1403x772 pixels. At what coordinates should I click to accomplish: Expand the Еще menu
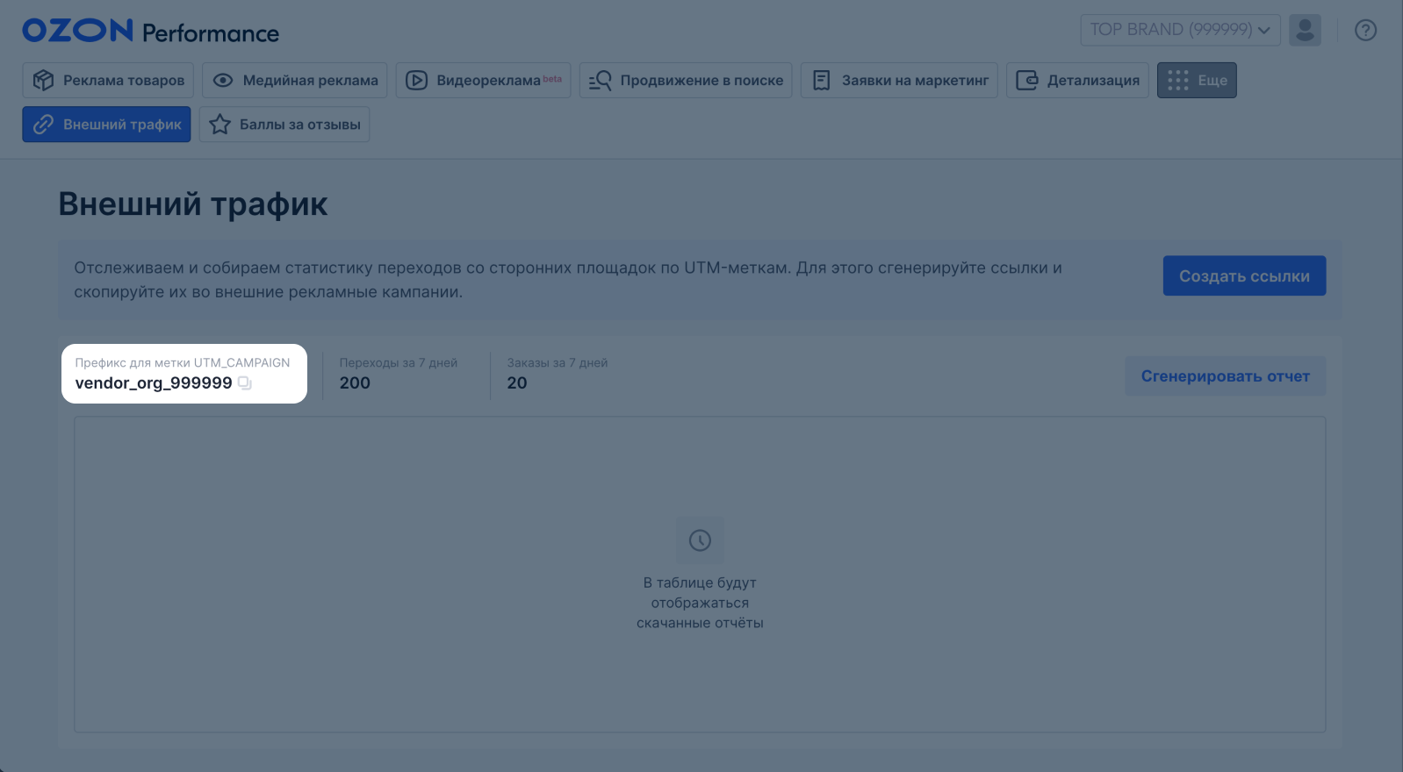tap(1197, 80)
